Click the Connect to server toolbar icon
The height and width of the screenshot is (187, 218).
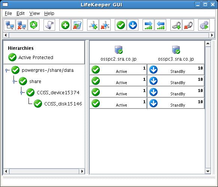click(x=10, y=25)
